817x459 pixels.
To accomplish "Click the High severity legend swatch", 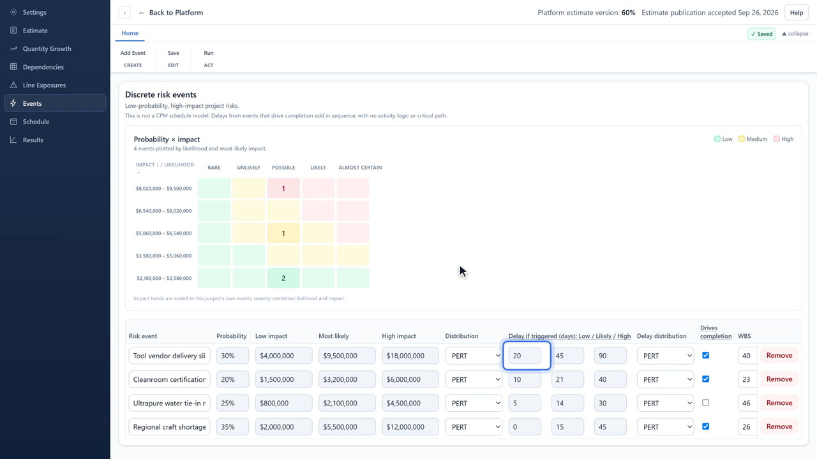I will click(x=776, y=139).
